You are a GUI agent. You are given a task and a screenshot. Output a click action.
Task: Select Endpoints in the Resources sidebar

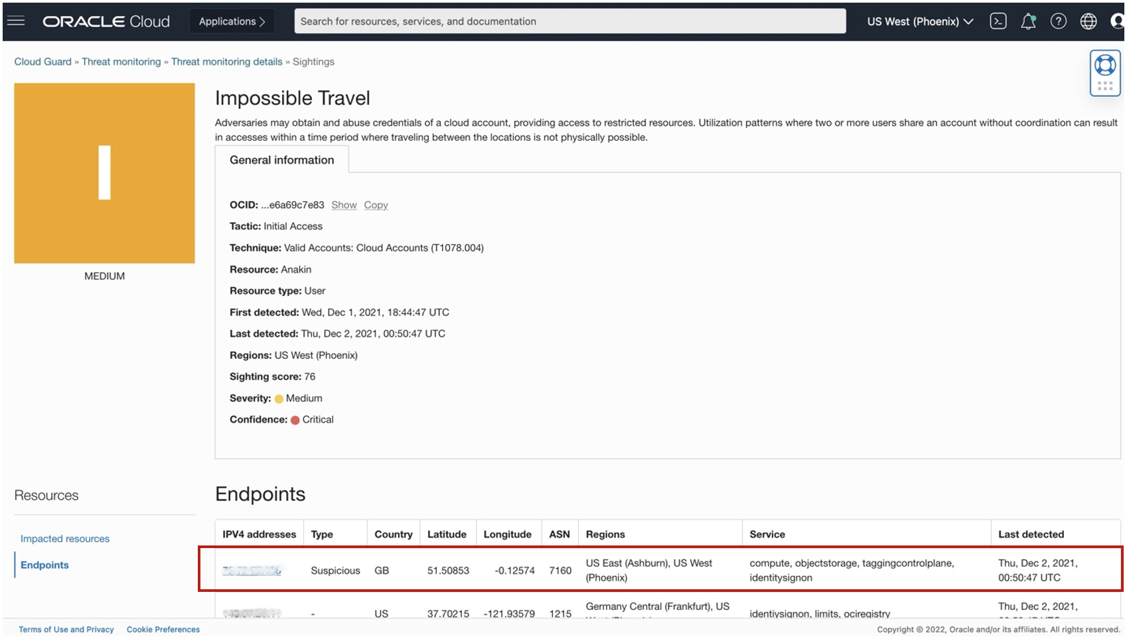point(44,565)
